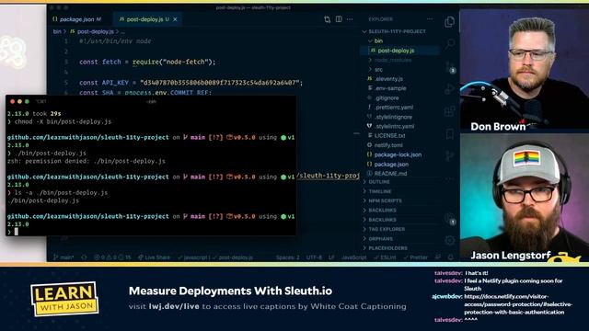Viewport: 589px width, 331px height.
Task: Open the README.md file
Action: [390, 174]
